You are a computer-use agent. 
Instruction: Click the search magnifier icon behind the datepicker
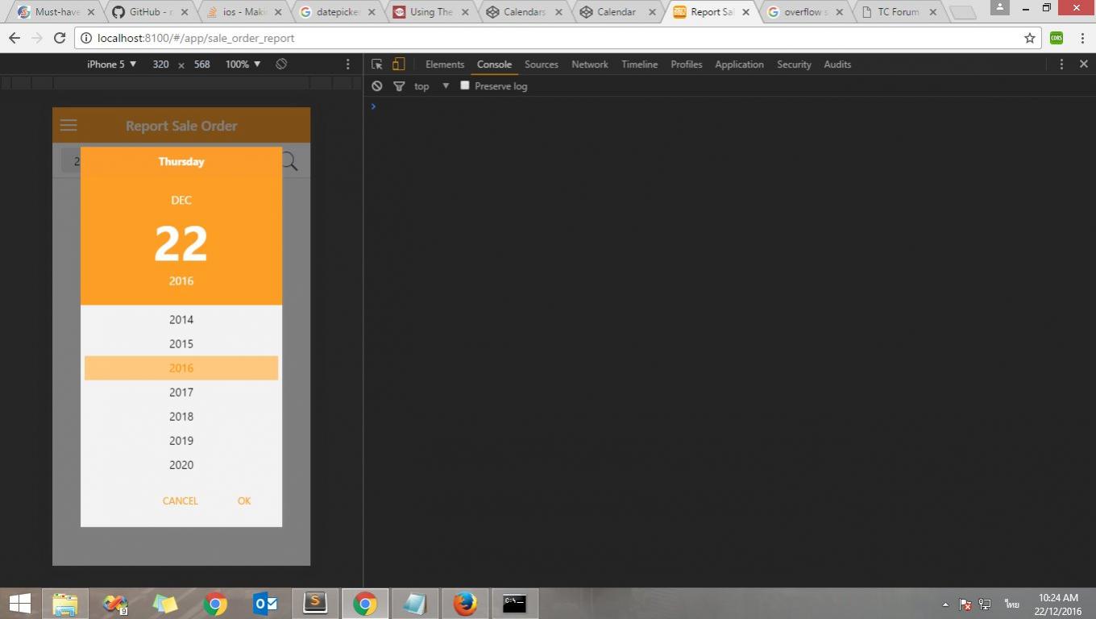290,162
